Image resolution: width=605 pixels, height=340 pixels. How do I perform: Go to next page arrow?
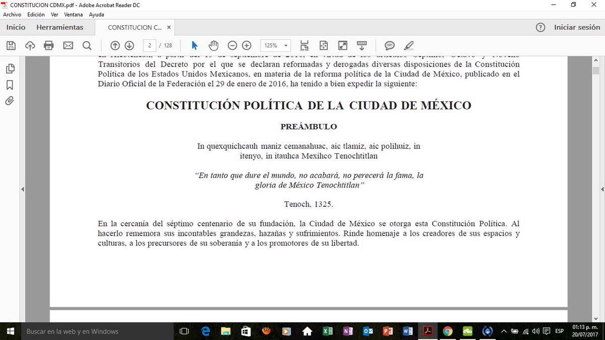pos(129,46)
